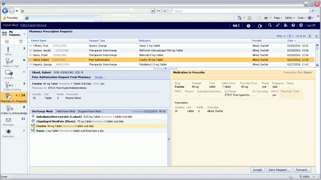Click the Deny Request button
Screen dimensions: 321x180
pyautogui.click(x=278, y=170)
